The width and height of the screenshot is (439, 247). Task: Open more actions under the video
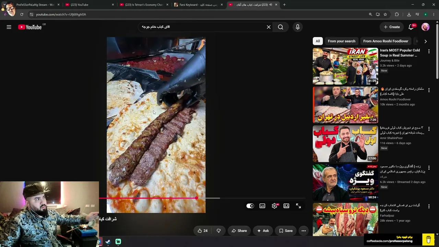[304, 231]
